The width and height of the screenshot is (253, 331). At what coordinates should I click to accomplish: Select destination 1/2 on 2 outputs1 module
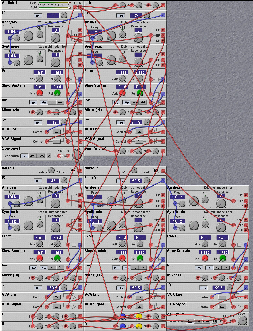click(24, 156)
